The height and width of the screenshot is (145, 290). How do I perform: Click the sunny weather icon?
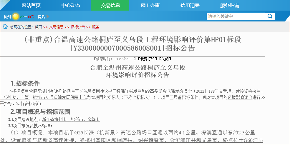point(16,16)
